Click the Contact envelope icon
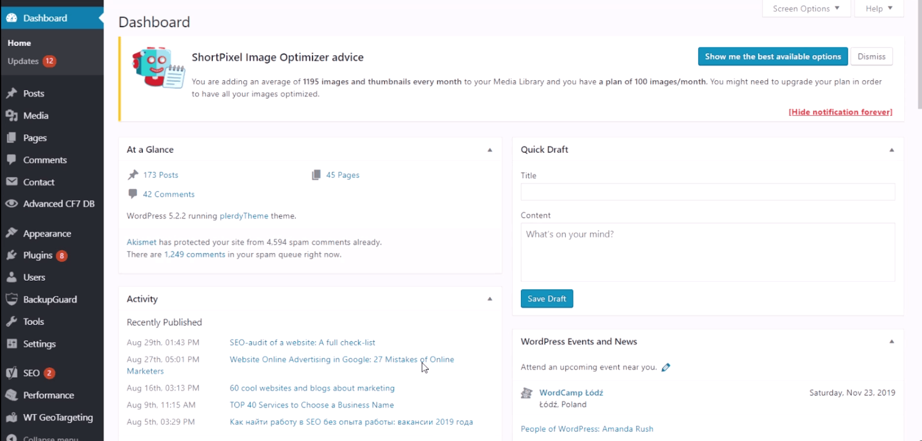 12,182
